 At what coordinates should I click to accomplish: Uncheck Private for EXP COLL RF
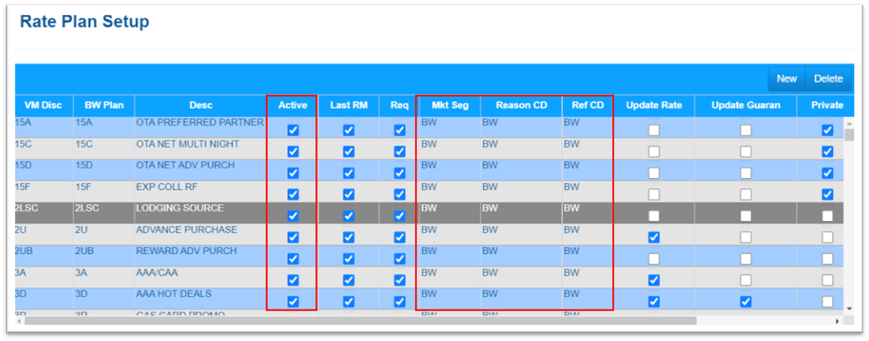pyautogui.click(x=827, y=195)
